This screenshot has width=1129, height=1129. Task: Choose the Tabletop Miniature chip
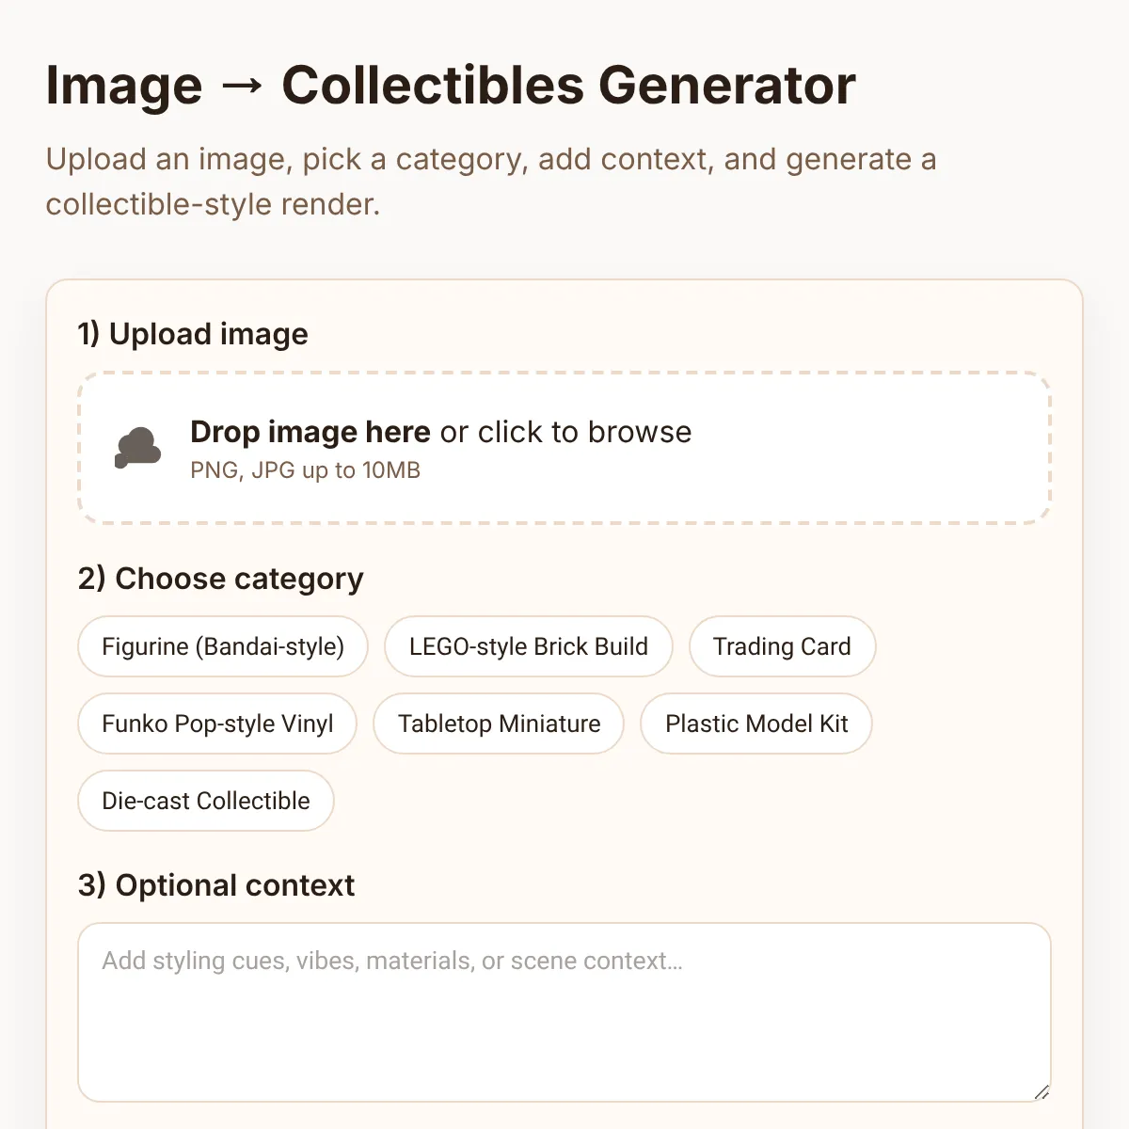[x=499, y=724]
